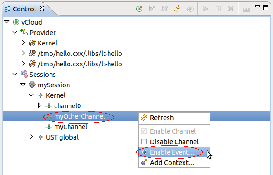This screenshot has width=273, height=175.
Task: Choose Disable Channel in context menu
Action: tap(174, 142)
